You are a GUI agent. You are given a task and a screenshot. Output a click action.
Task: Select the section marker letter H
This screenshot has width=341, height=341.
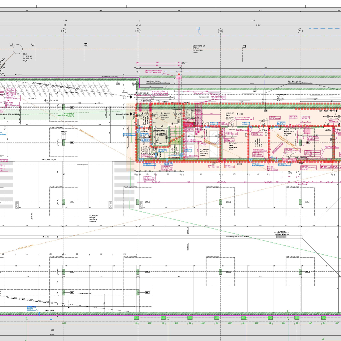[86, 44]
